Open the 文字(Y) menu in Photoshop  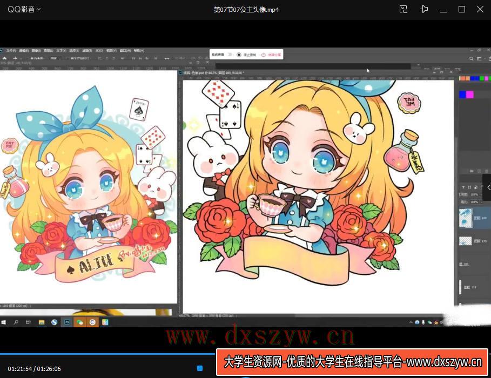tap(62, 50)
